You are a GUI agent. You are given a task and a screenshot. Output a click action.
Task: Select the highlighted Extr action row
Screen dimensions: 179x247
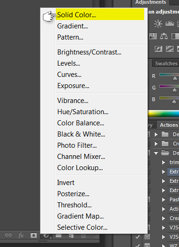173,172
